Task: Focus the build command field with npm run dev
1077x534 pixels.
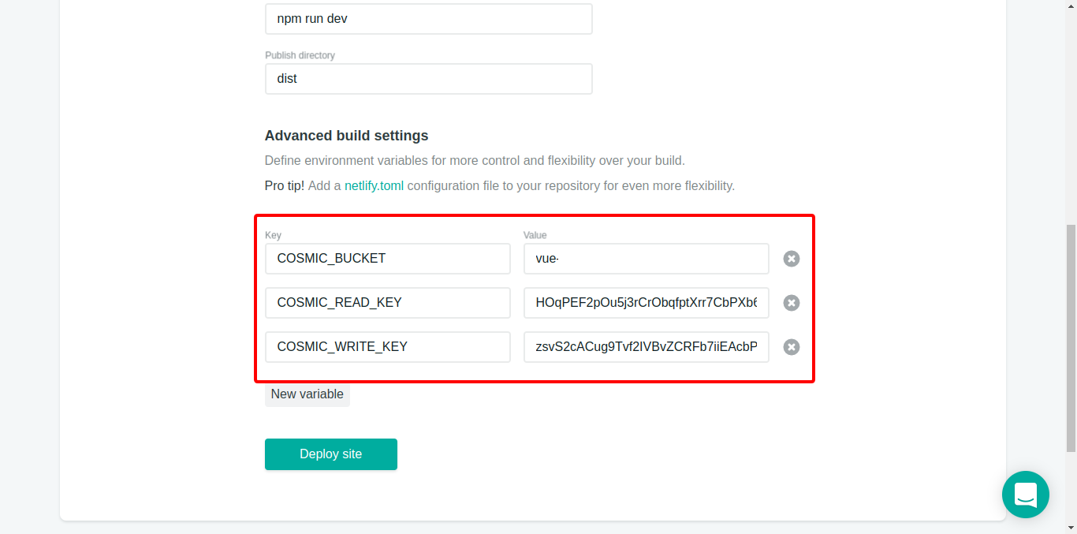Action: click(x=428, y=19)
